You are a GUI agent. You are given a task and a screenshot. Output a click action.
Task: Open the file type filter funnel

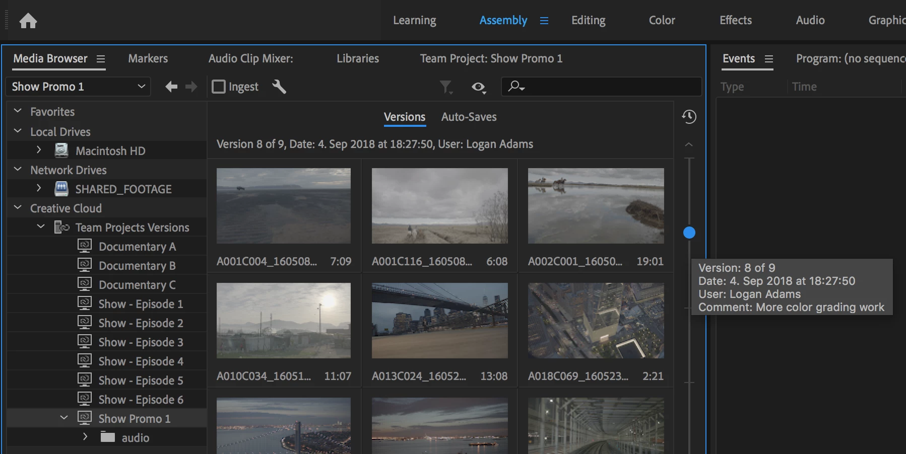pyautogui.click(x=446, y=88)
